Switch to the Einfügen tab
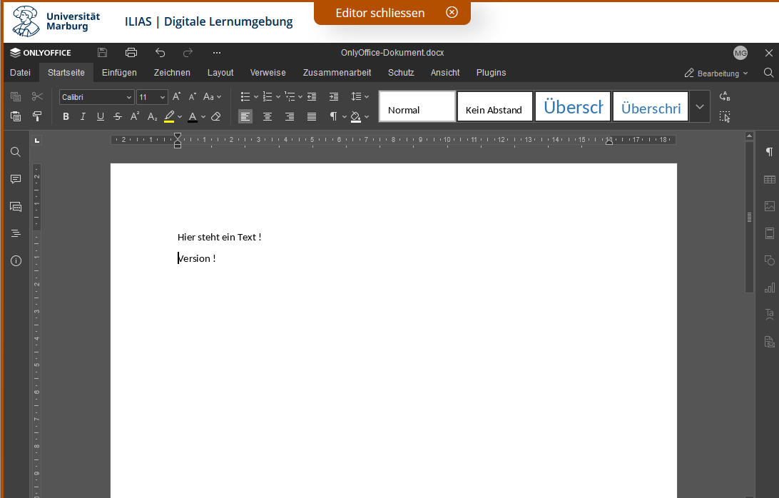Screen dimensions: 779x498 click(119, 73)
